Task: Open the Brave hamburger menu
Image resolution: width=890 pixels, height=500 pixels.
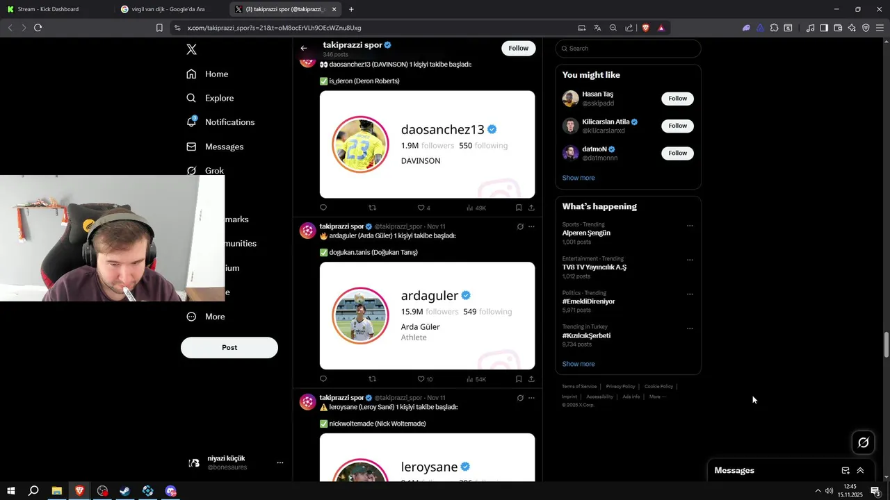Action: [880, 28]
